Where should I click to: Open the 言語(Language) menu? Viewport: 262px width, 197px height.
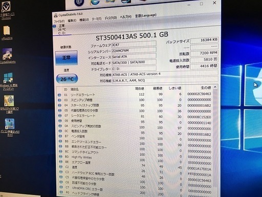[146, 15]
